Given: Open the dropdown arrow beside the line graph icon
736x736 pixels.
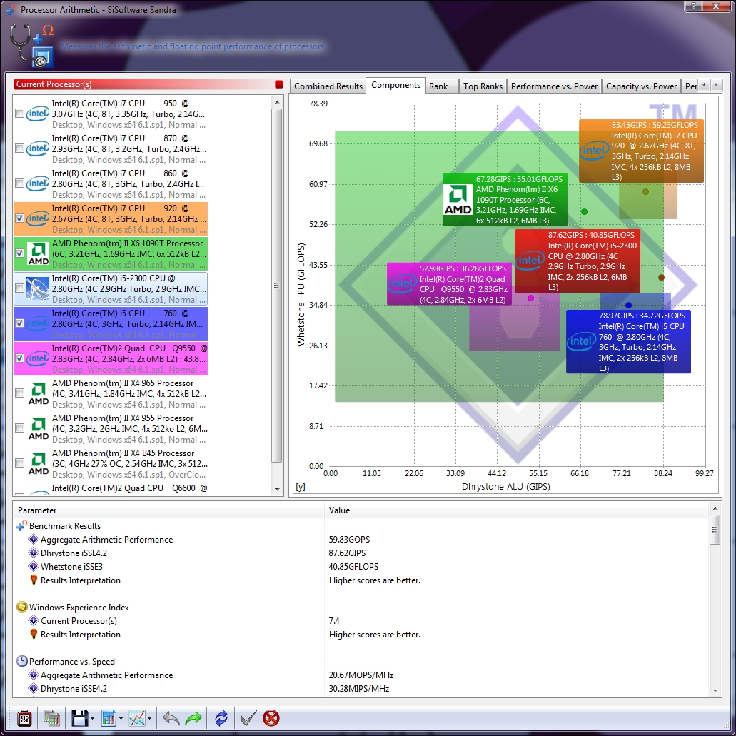Looking at the screenshot, I should 149,718.
